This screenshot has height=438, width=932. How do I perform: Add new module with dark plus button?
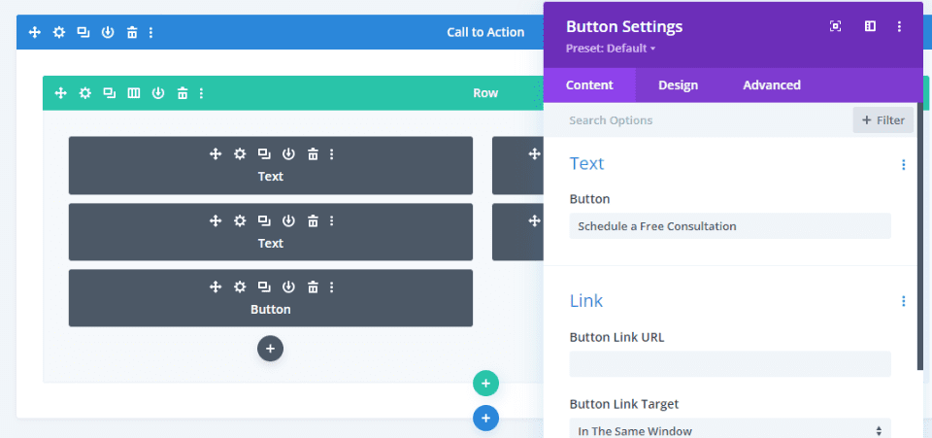[271, 349]
